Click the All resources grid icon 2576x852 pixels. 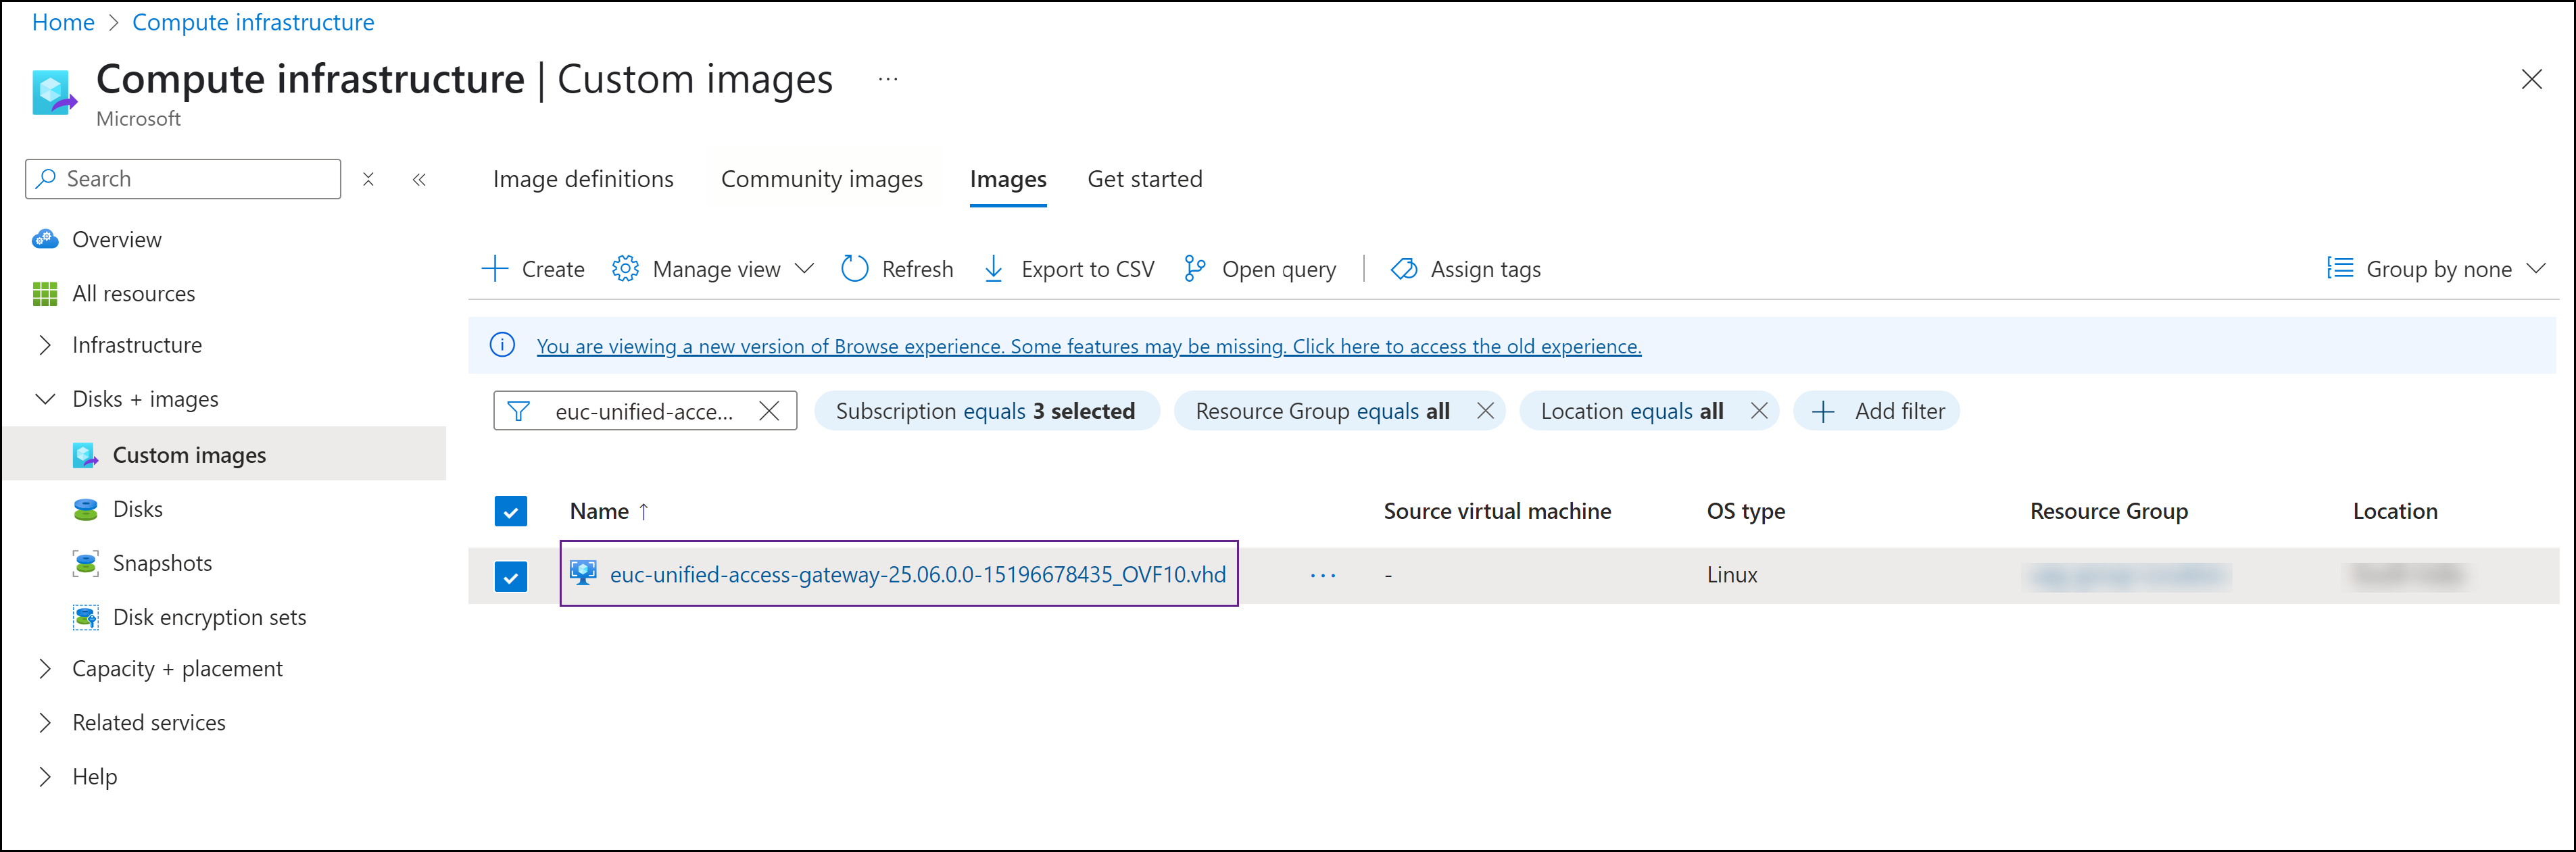click(x=45, y=293)
